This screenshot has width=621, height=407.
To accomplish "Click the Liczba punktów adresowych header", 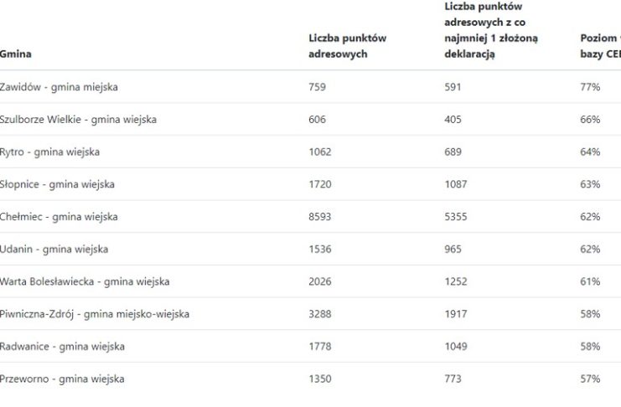I will pyautogui.click(x=347, y=46).
